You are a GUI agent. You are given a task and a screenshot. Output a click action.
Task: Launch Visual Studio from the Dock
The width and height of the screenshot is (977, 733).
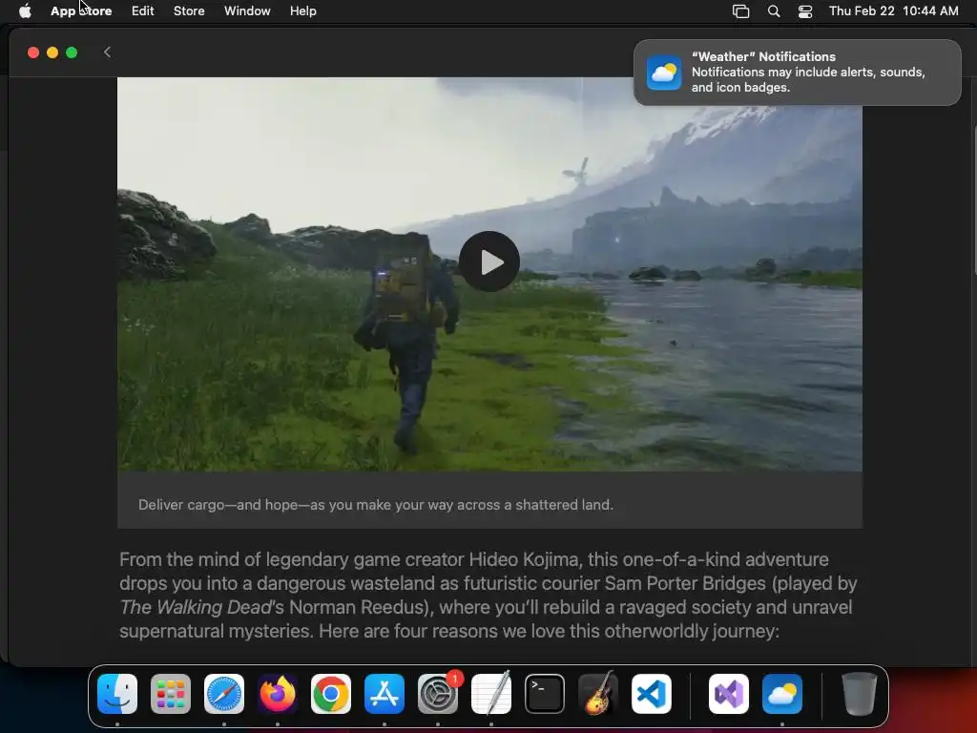[729, 694]
